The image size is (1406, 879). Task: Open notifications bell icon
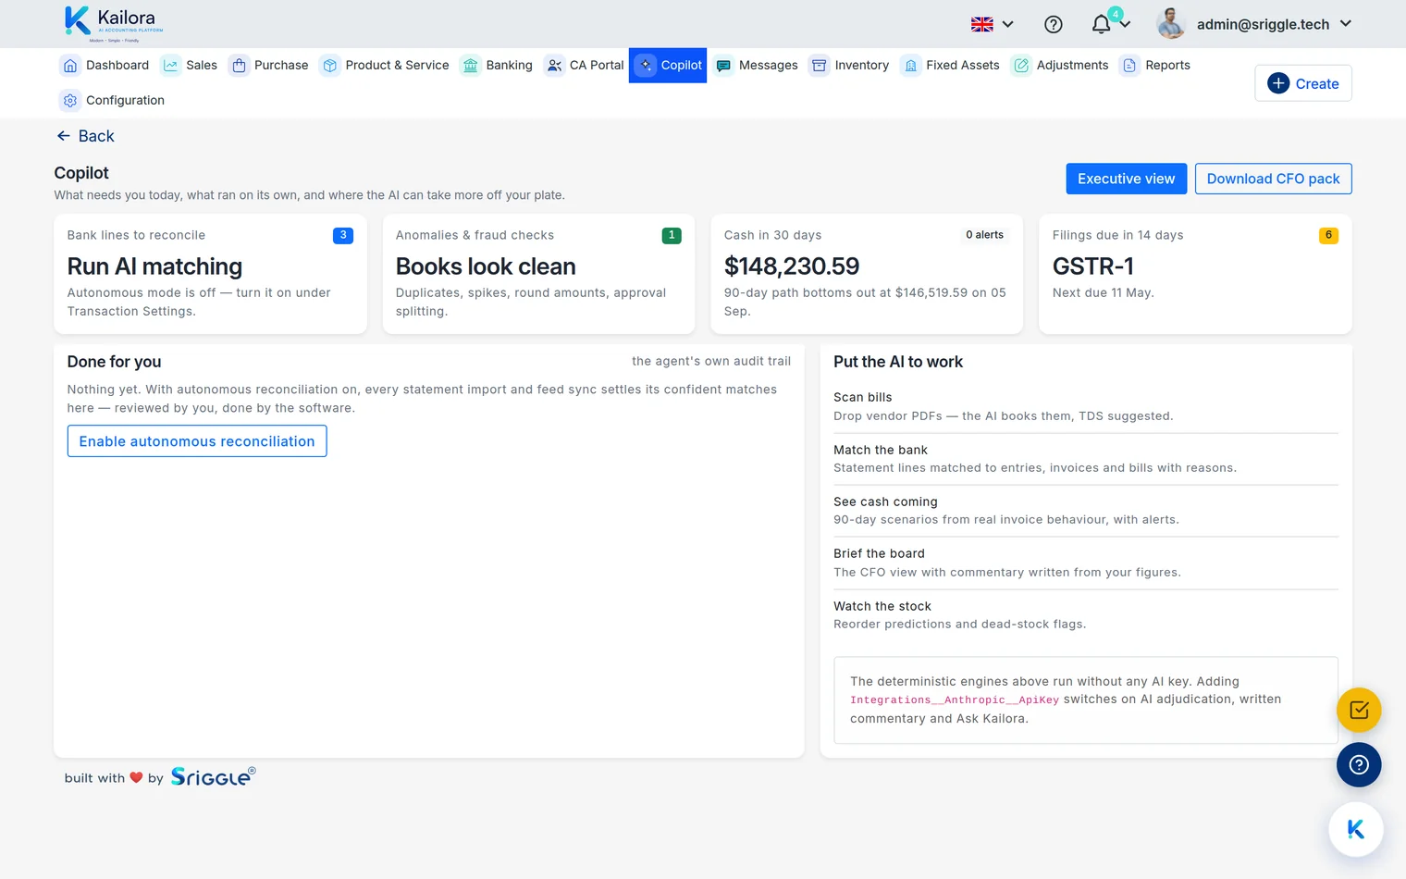(1101, 24)
